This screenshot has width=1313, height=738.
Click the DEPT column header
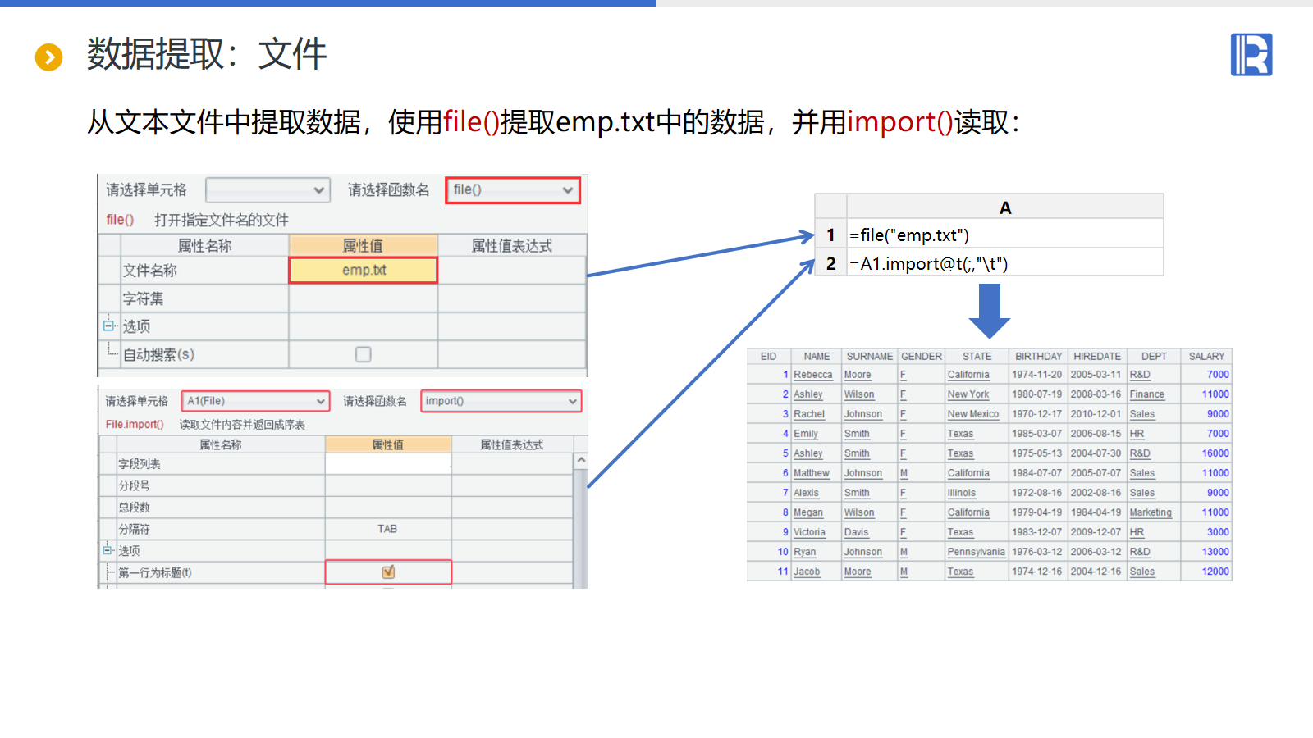click(x=1154, y=357)
